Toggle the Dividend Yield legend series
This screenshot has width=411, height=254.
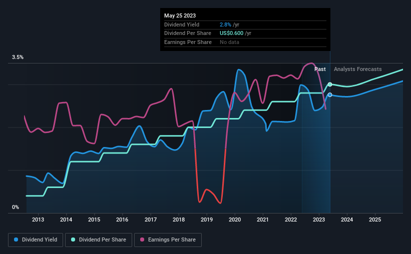point(36,240)
